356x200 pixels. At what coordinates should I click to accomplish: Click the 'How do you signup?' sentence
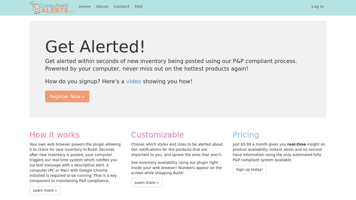[85, 81]
